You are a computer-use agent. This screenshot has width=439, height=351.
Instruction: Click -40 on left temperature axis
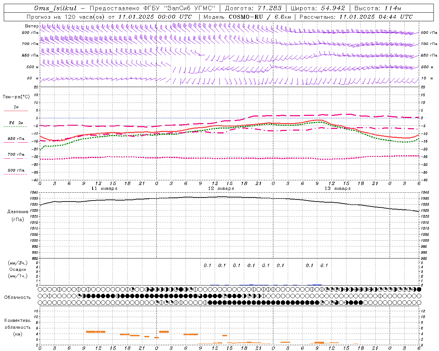[x=35, y=180]
